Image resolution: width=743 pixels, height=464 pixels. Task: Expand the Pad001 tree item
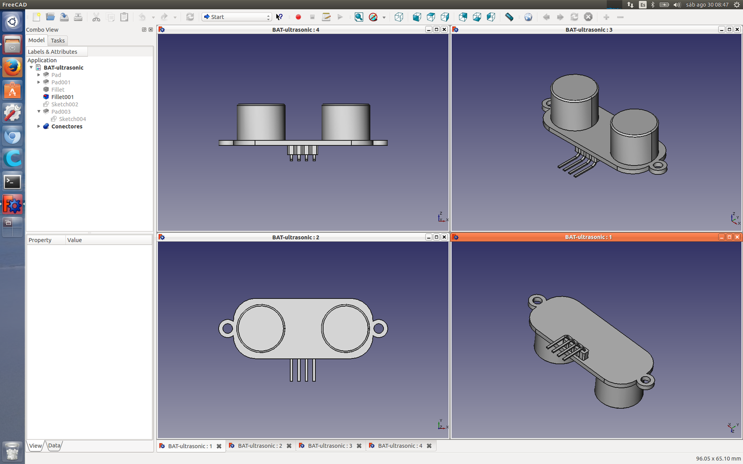39,82
